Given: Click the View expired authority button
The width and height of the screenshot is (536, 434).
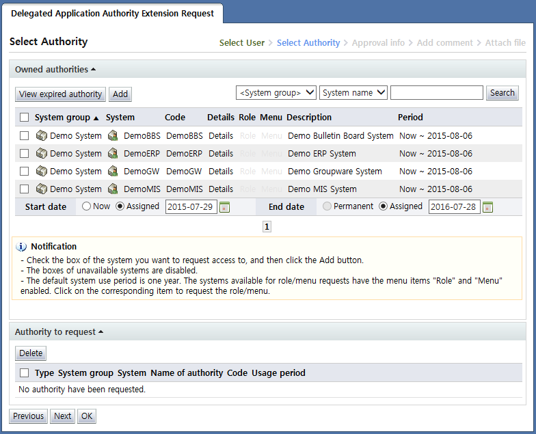Looking at the screenshot, I should [x=61, y=94].
